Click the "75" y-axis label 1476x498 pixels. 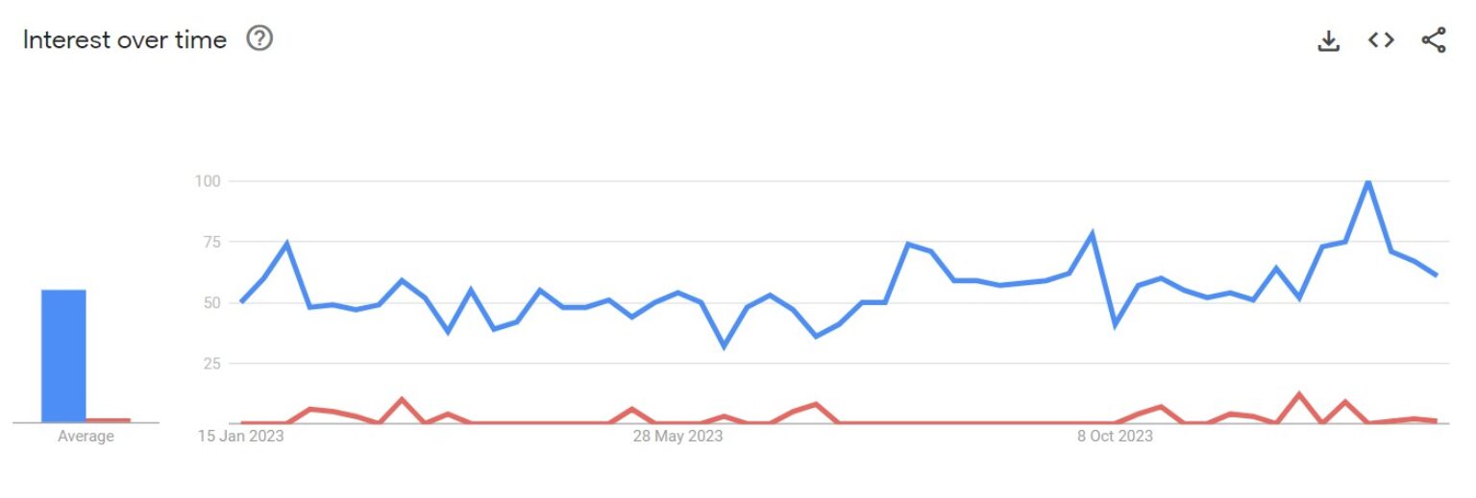tap(212, 242)
